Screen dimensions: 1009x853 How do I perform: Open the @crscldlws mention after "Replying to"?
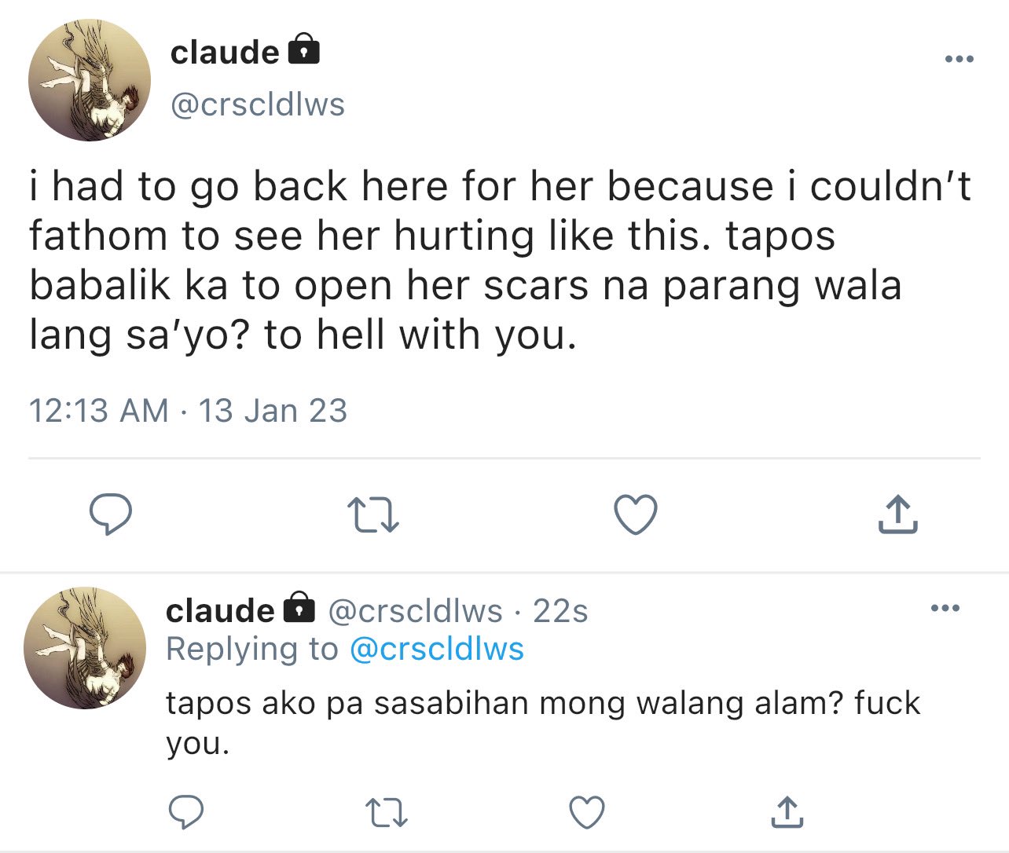click(436, 650)
